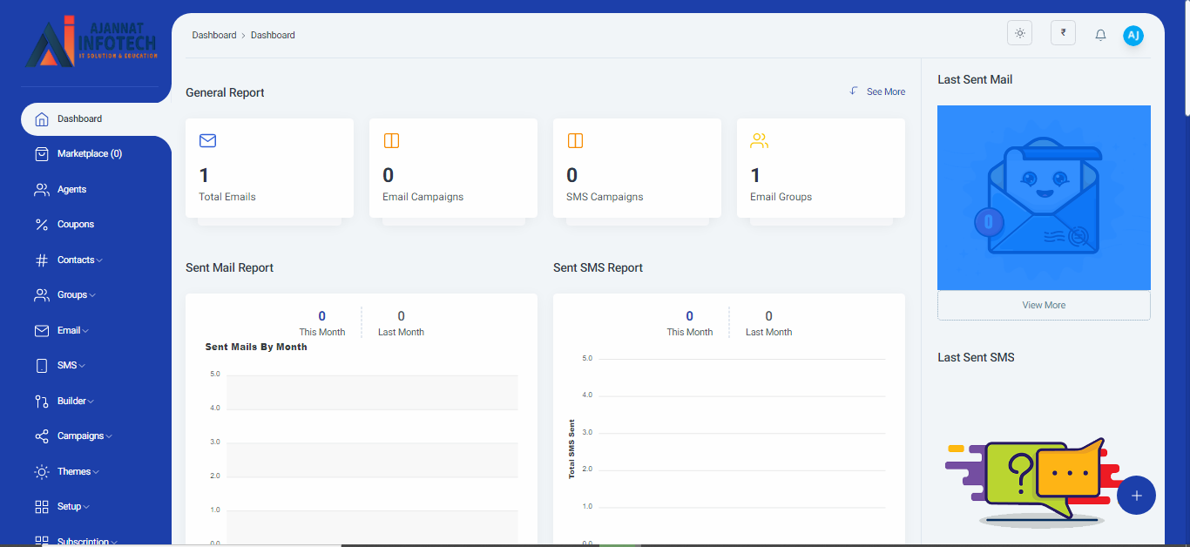Go to Agents in the sidebar
The width and height of the screenshot is (1190, 547).
tap(71, 189)
